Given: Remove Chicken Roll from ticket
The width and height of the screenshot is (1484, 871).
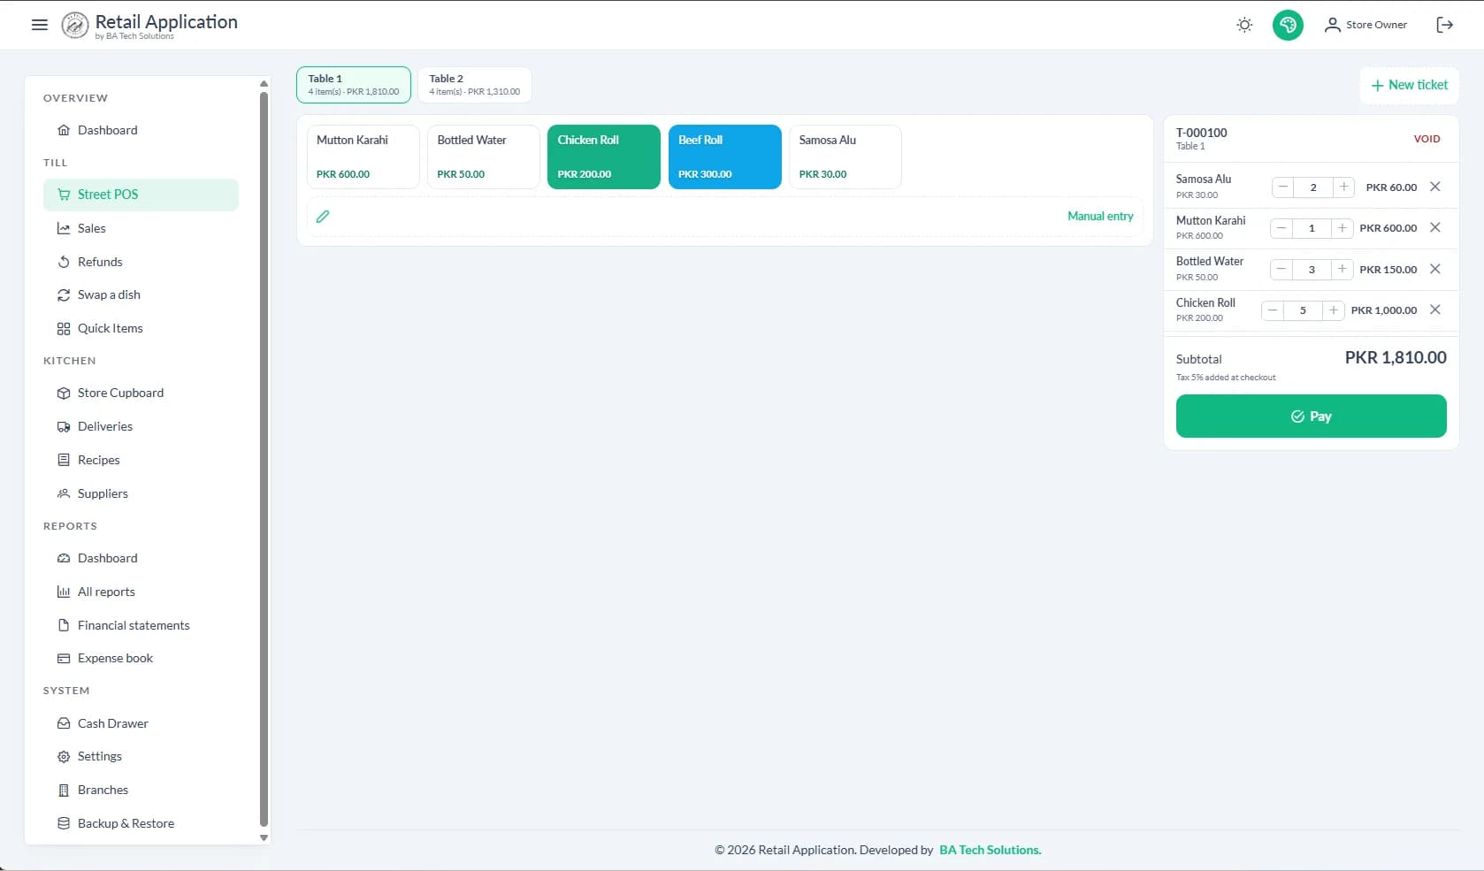Looking at the screenshot, I should (1435, 309).
